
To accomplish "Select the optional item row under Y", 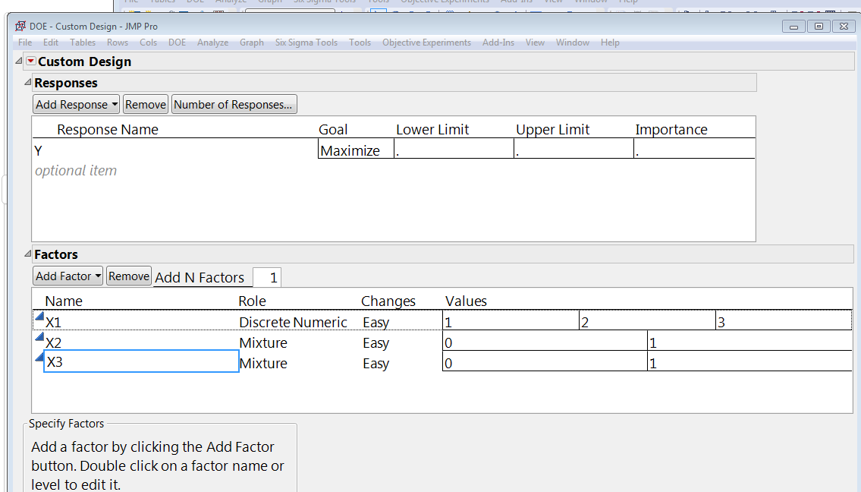I will (x=76, y=170).
